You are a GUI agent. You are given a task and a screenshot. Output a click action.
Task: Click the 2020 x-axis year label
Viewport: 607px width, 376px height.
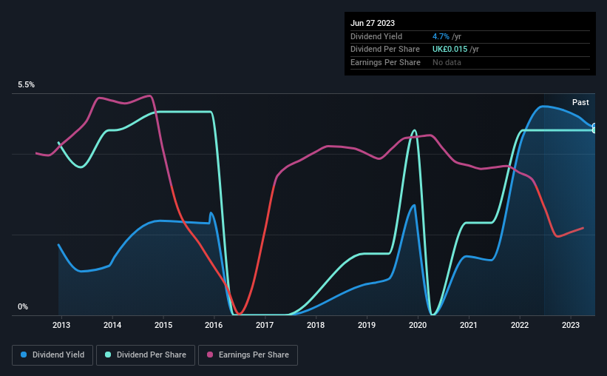418,325
